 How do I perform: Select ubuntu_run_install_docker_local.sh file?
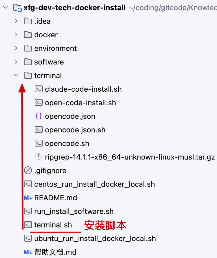click(95, 238)
